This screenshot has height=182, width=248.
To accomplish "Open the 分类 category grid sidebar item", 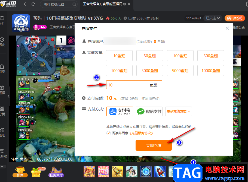I will 2,111.
